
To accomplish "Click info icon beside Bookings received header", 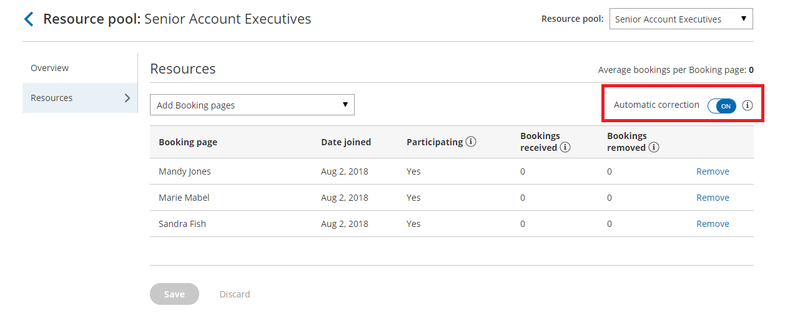I will pos(565,148).
